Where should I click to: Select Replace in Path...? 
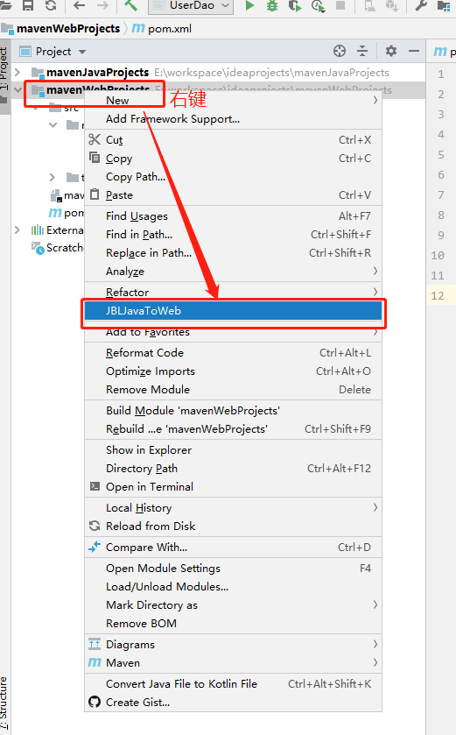233,253
